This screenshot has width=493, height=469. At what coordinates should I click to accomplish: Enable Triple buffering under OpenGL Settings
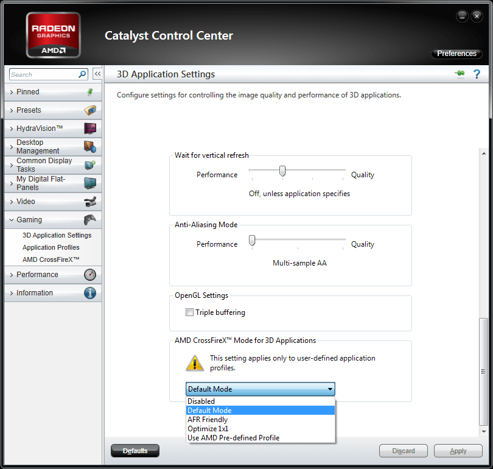189,312
